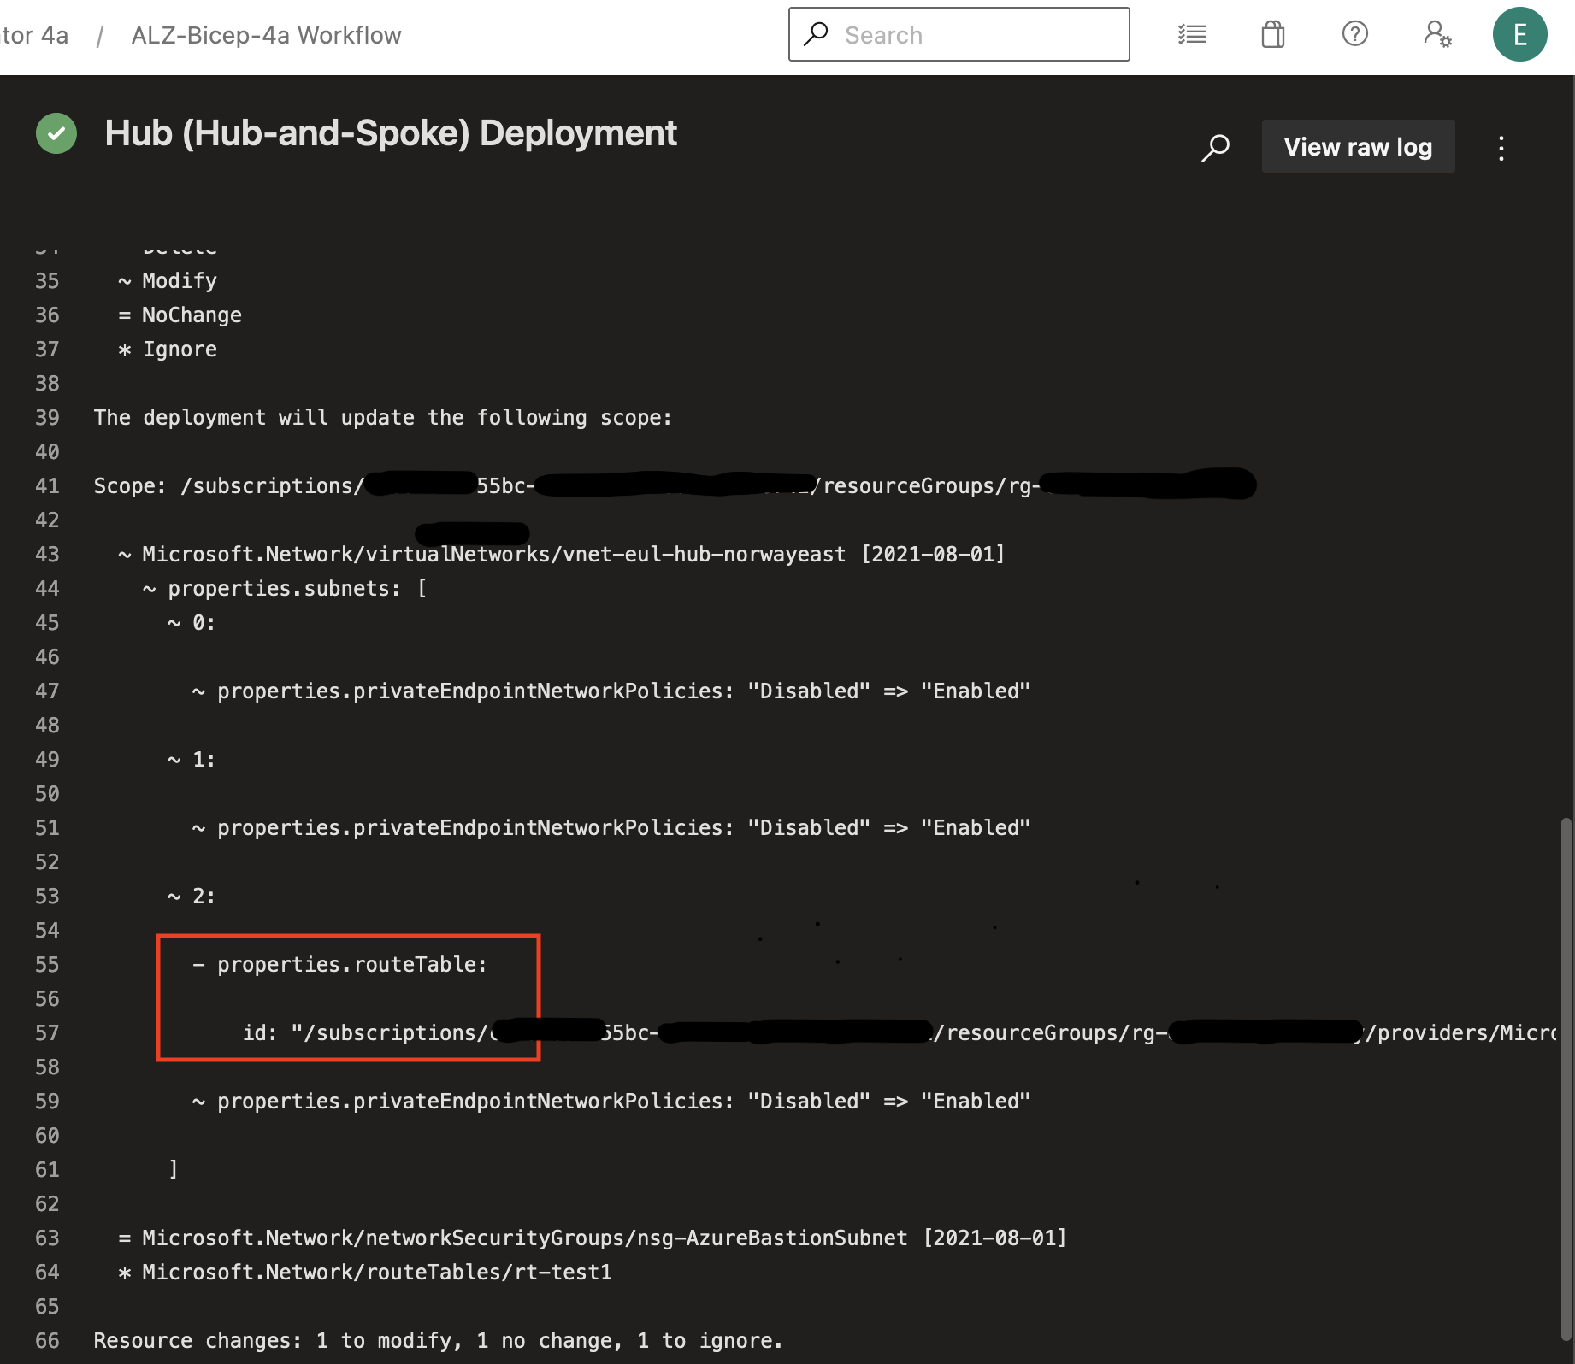Screen dimensions: 1575x1364
Task: Open the three-dot options menu
Action: (x=1501, y=147)
